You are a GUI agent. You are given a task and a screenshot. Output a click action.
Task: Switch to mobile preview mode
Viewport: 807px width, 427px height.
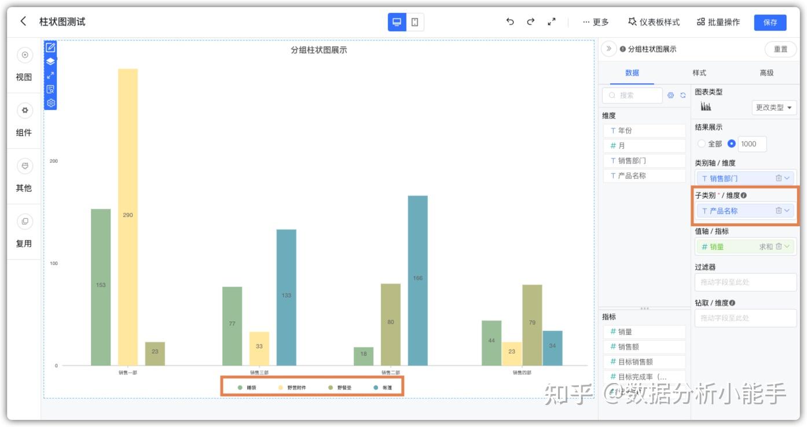414,21
